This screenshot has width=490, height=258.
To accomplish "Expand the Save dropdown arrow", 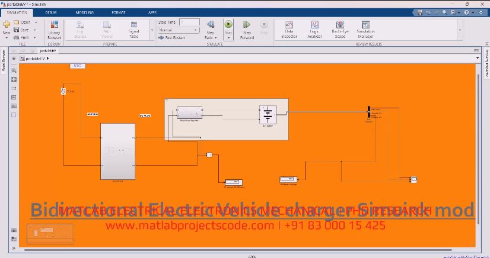I will (34, 30).
